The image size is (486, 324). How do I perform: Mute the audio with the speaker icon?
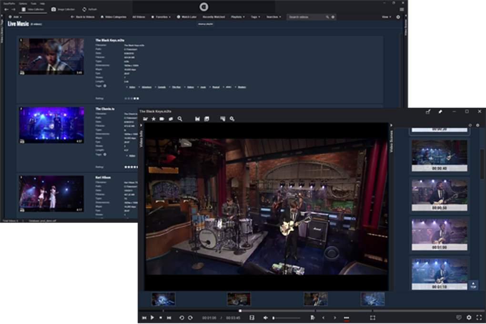(265, 317)
